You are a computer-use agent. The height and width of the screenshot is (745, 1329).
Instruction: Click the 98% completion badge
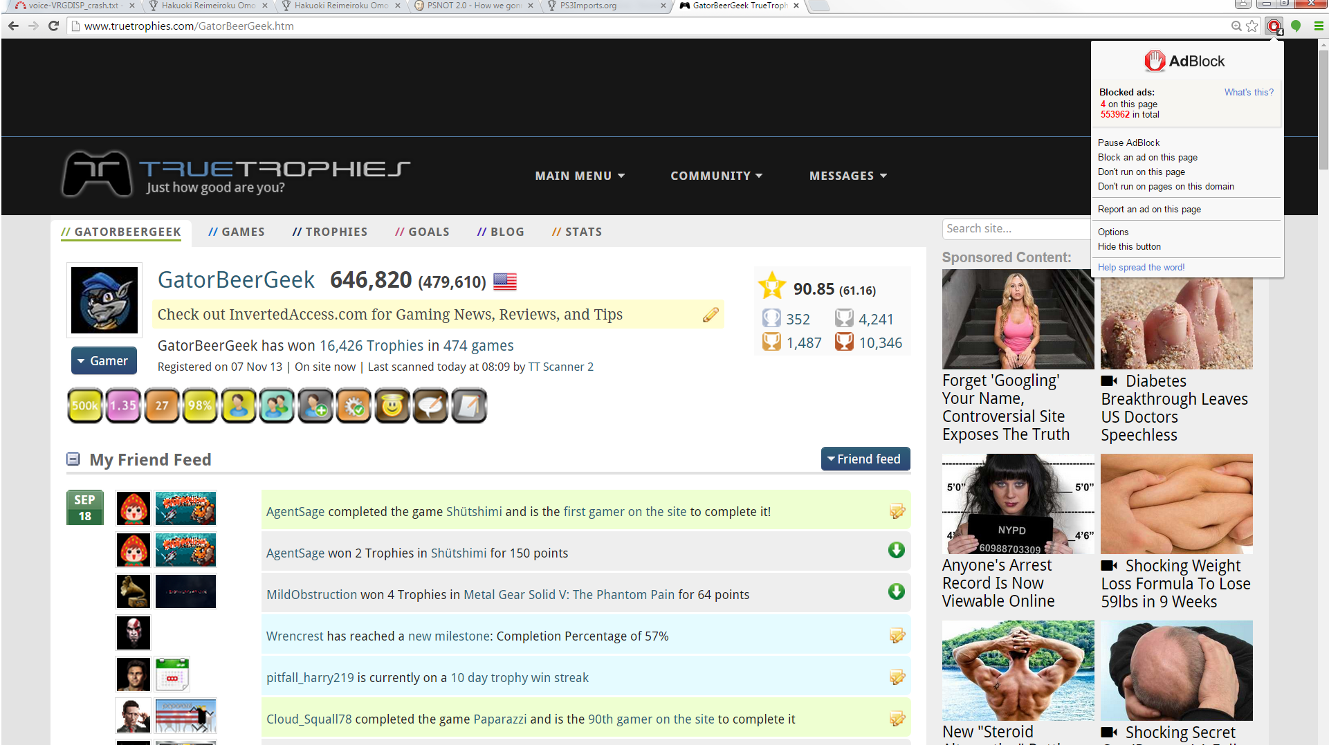(x=200, y=405)
